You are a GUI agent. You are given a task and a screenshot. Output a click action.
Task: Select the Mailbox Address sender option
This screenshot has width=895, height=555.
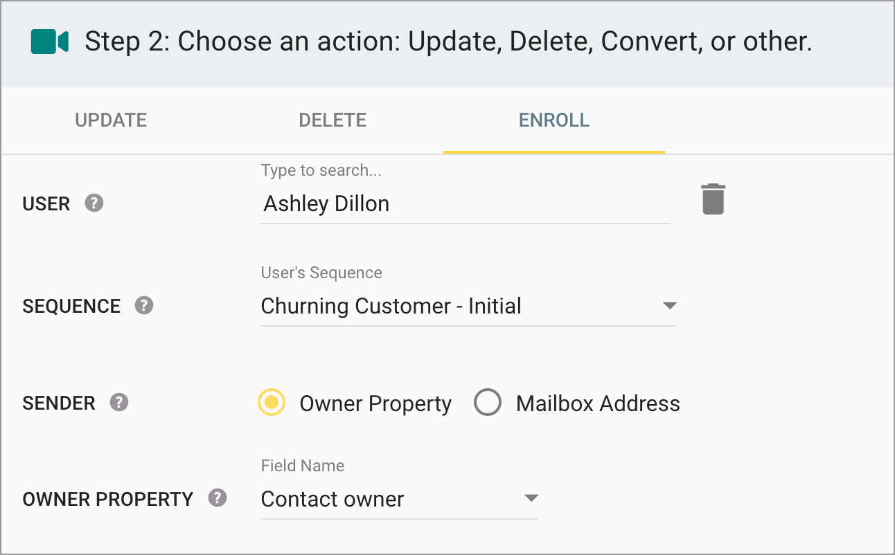[x=488, y=403]
